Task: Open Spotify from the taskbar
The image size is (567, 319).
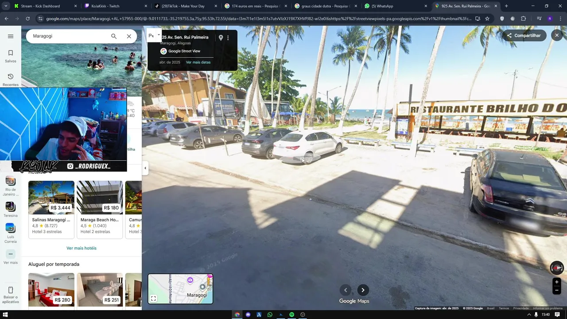Action: pos(292,315)
